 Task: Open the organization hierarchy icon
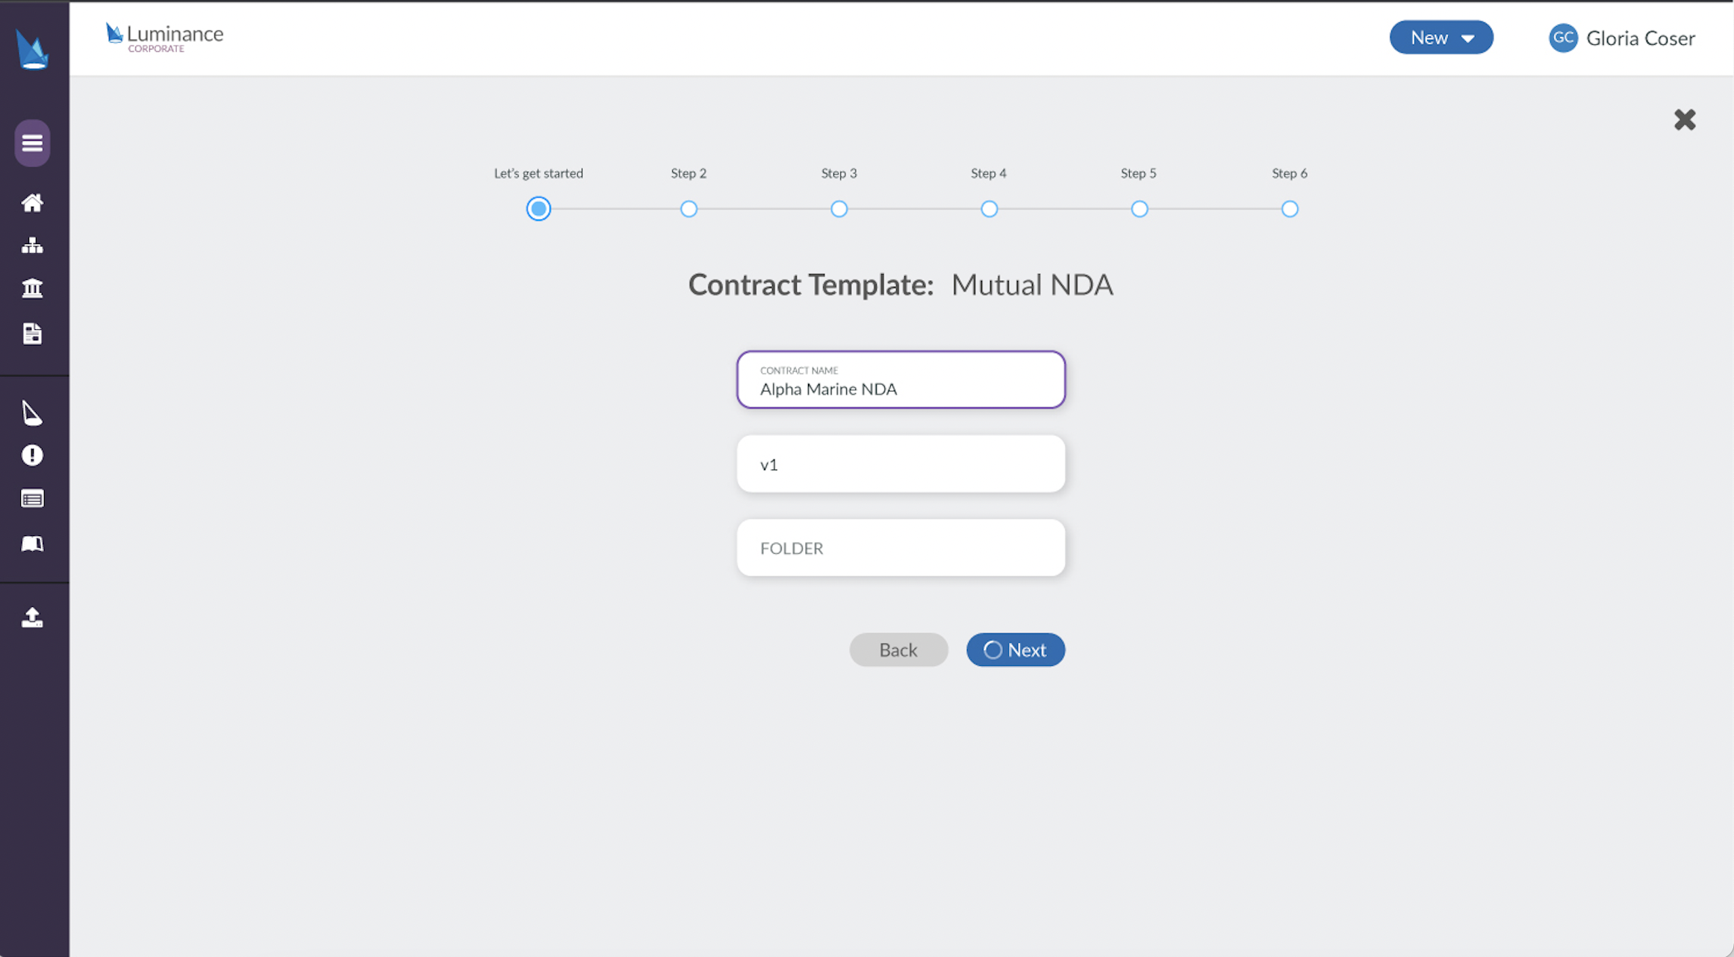pyautogui.click(x=32, y=246)
